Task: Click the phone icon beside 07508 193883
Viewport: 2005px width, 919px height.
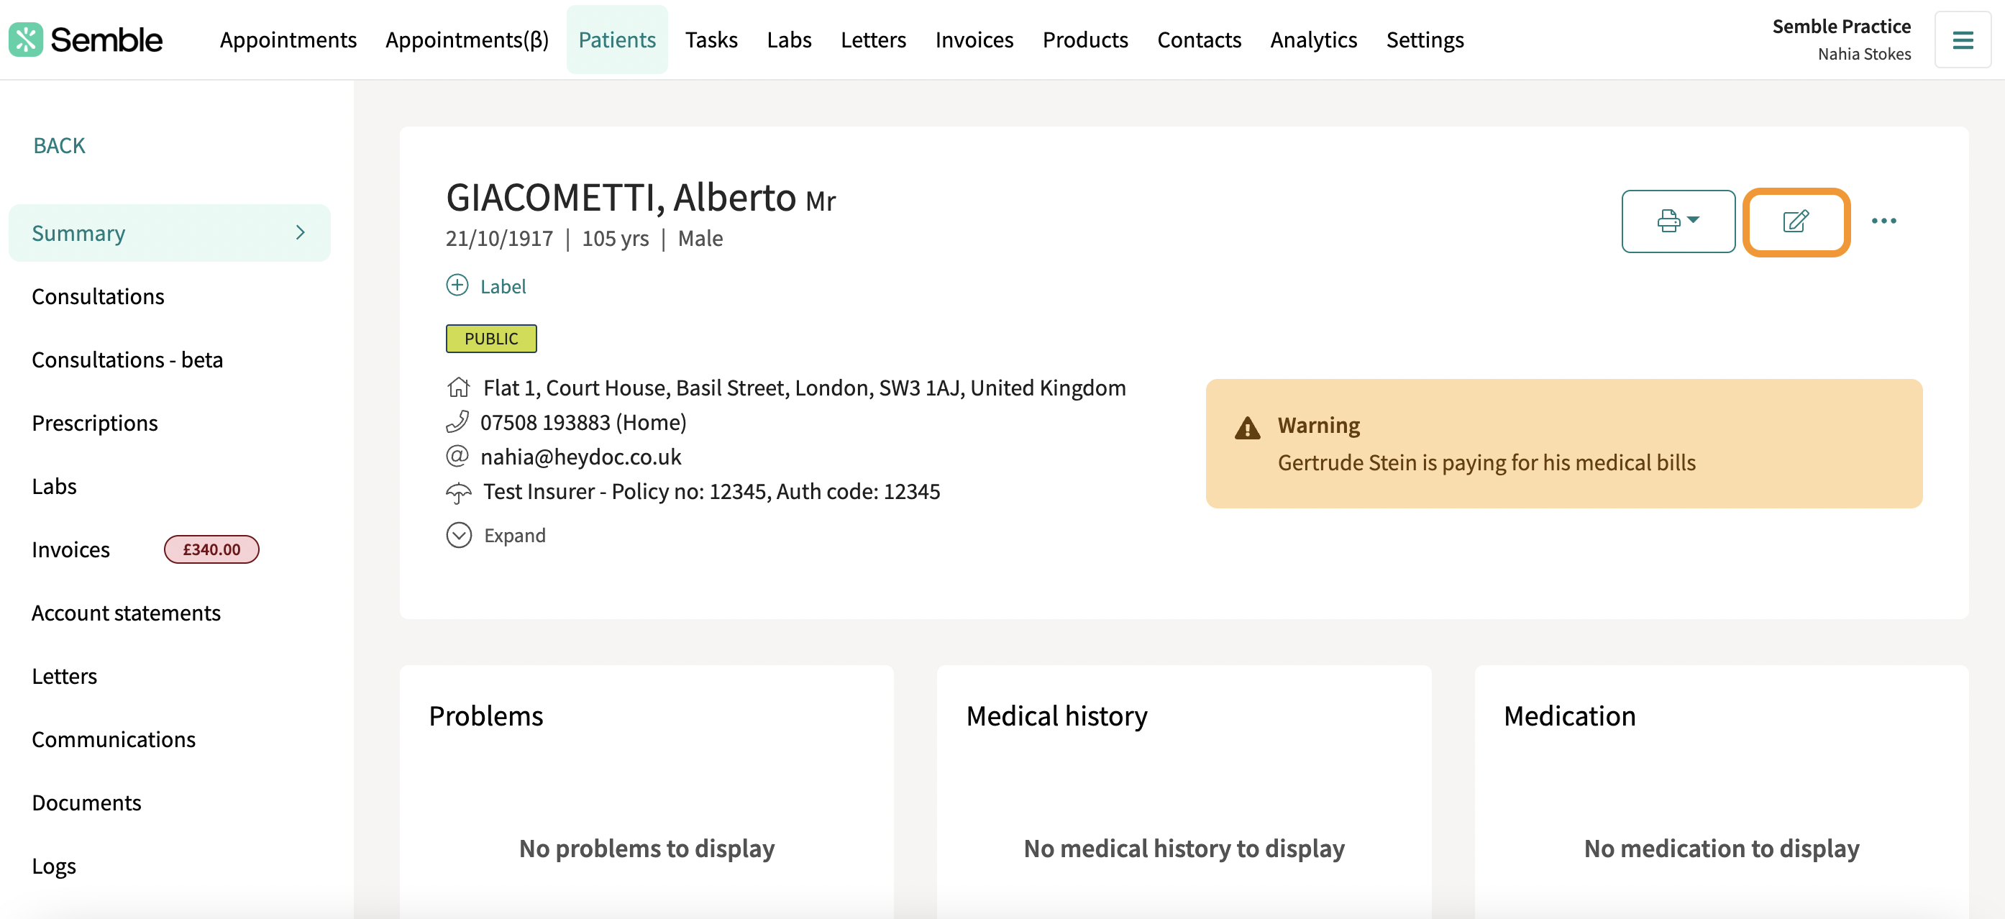Action: click(457, 422)
